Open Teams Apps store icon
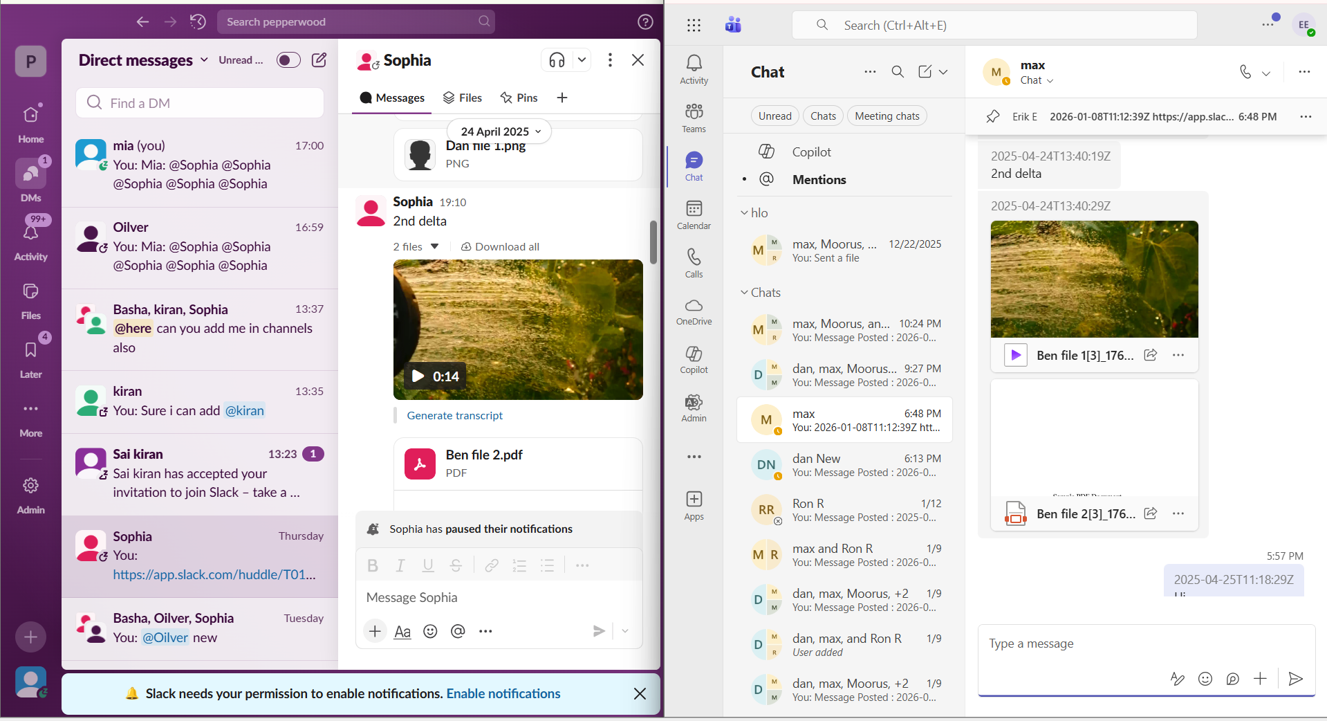This screenshot has width=1327, height=721. (694, 506)
